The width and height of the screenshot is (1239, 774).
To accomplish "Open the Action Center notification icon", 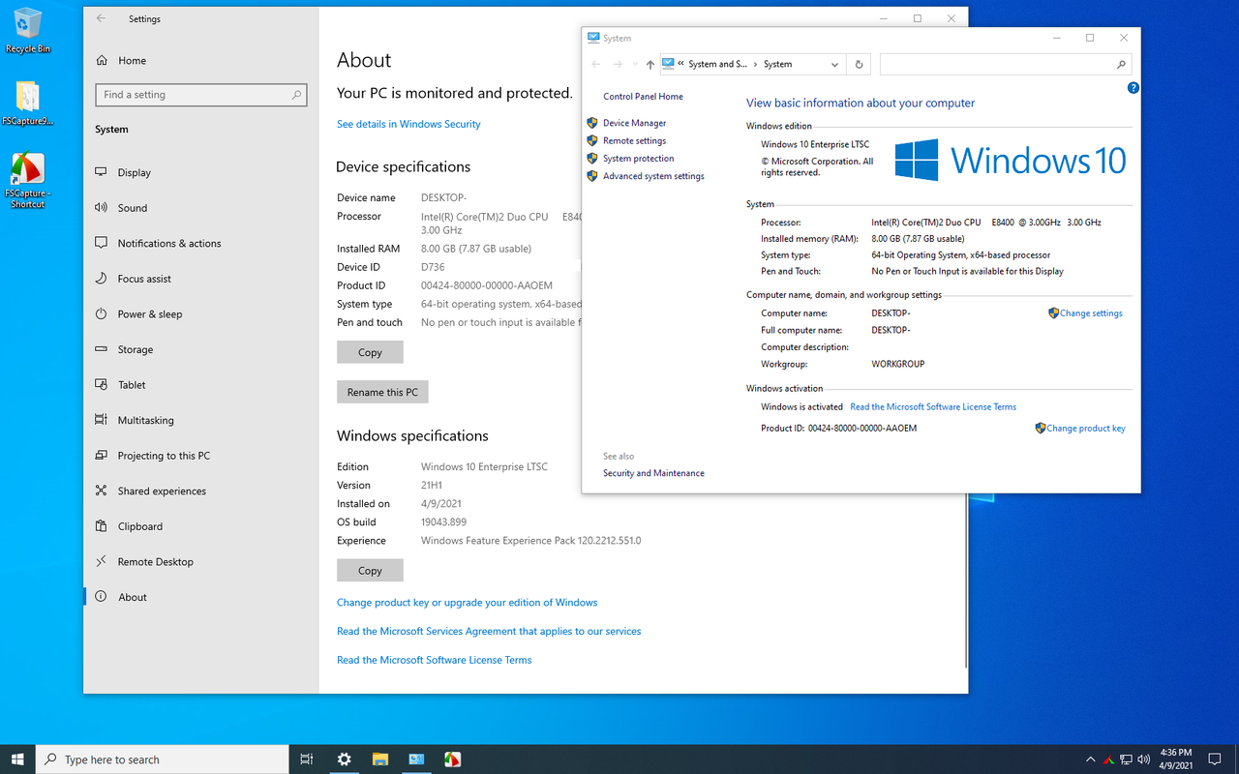I will coord(1215,759).
